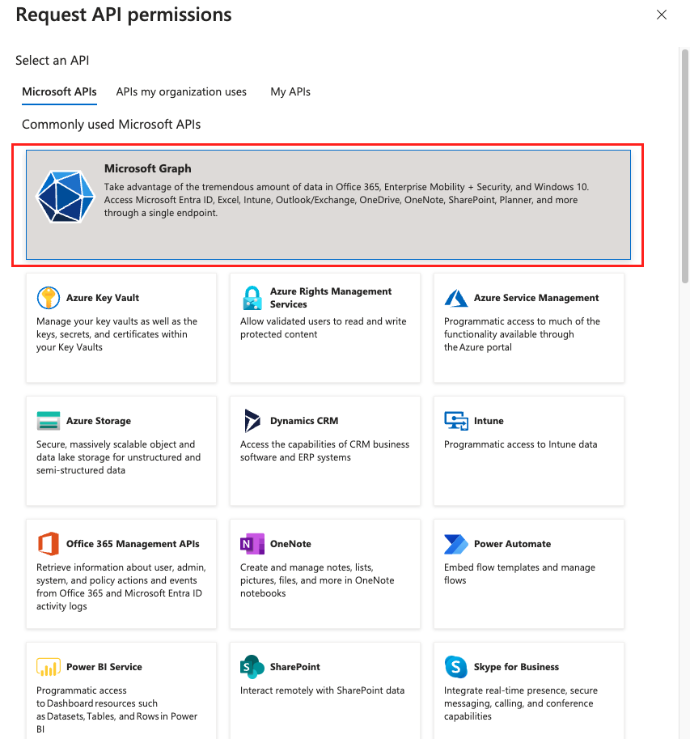Click "Programmatic access to Dashboard resources" description

coord(116,710)
